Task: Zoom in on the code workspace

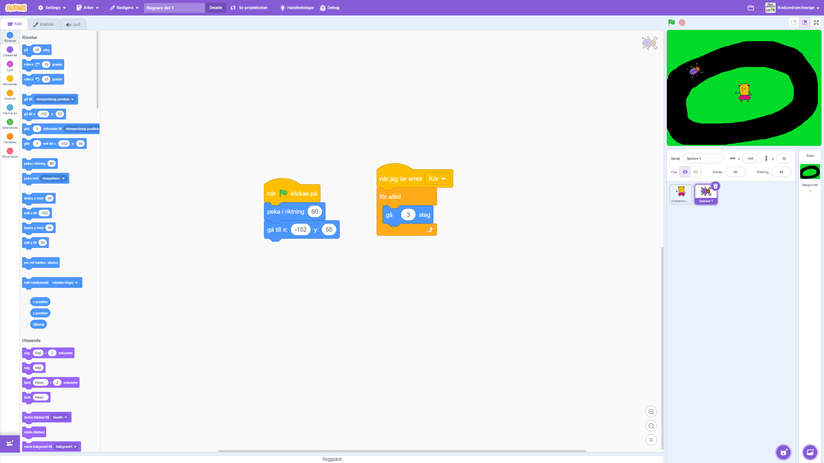Action: [x=651, y=412]
